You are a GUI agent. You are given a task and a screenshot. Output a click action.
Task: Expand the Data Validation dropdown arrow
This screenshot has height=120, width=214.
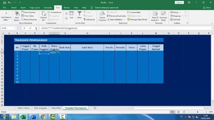[x=124, y=20]
